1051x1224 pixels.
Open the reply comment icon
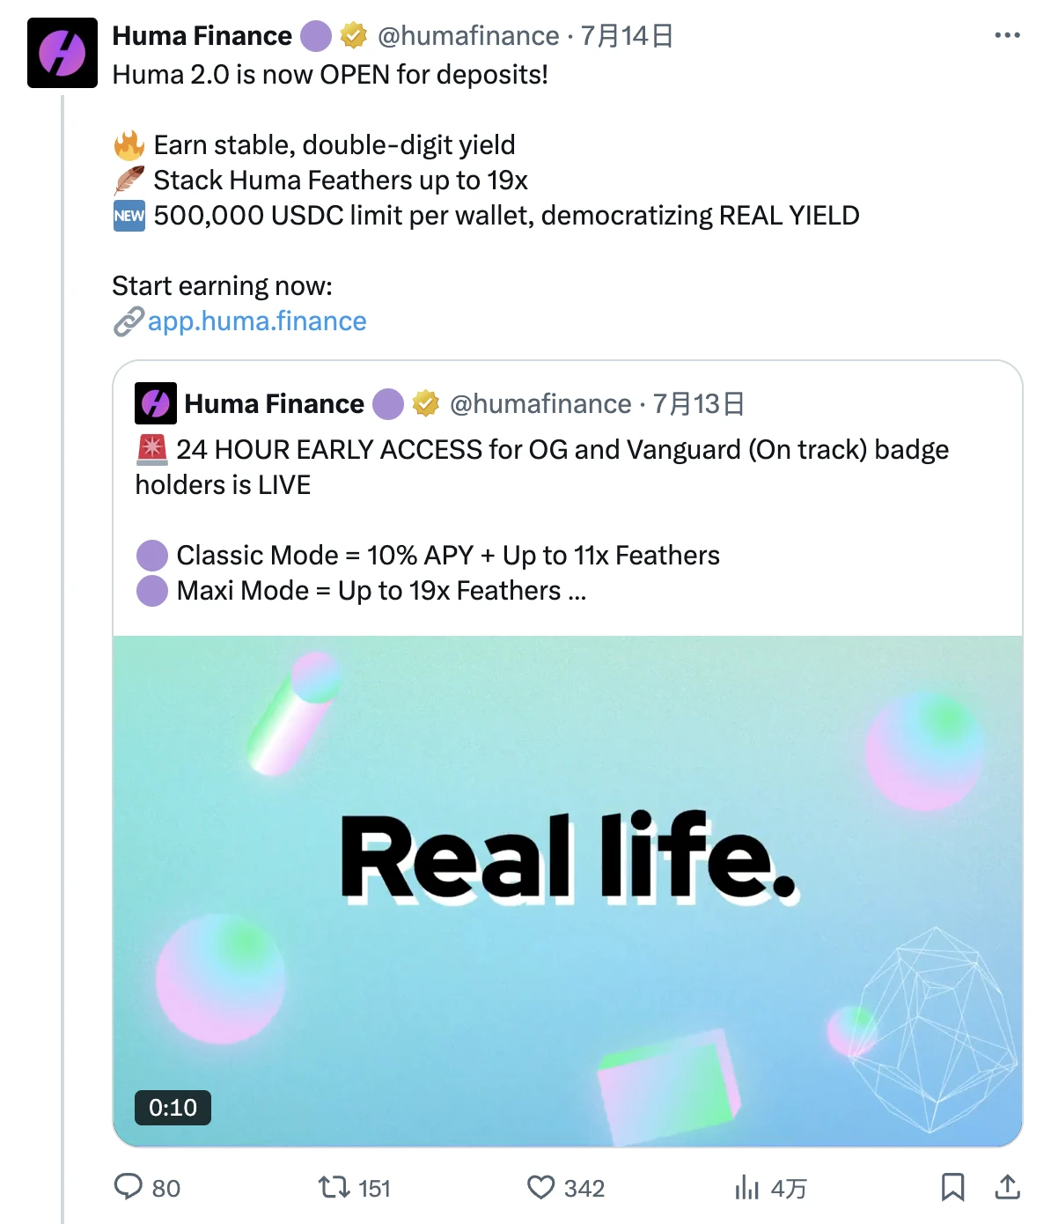[129, 1187]
